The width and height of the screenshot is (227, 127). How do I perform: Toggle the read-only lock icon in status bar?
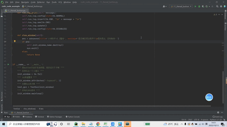(x=224, y=120)
